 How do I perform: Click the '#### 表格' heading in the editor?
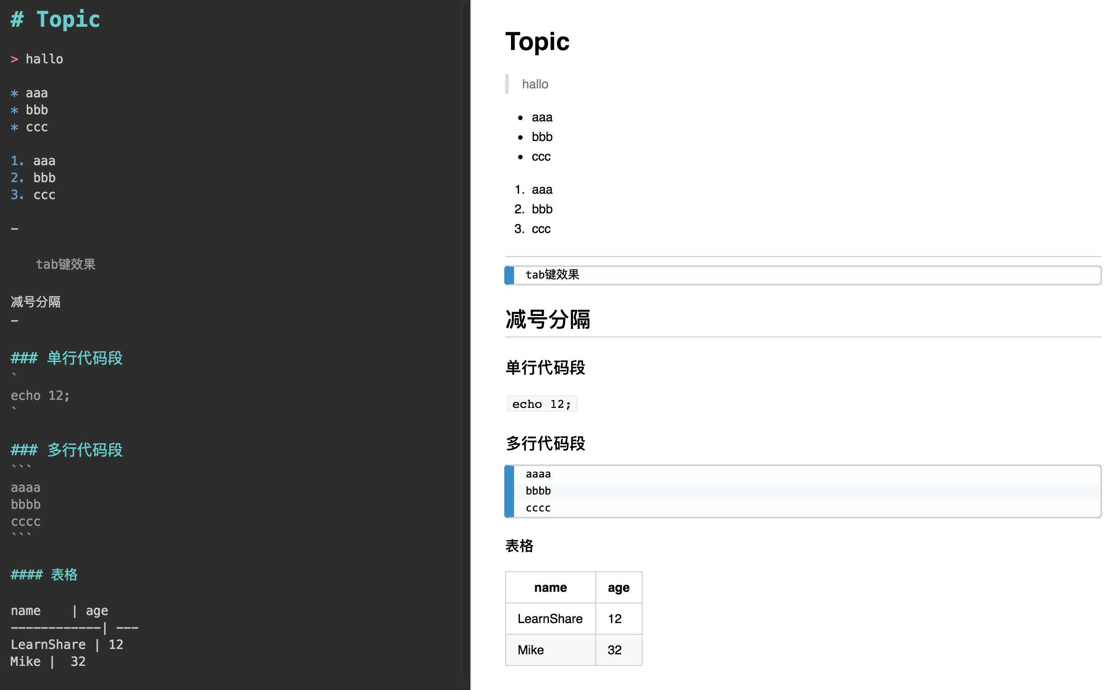click(x=44, y=574)
